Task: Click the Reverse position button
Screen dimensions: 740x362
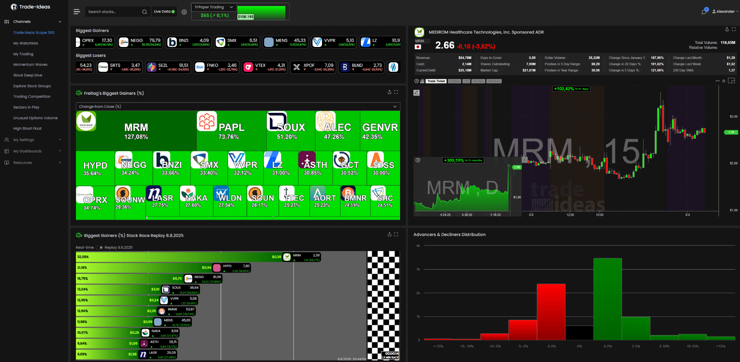Action: coord(494,81)
